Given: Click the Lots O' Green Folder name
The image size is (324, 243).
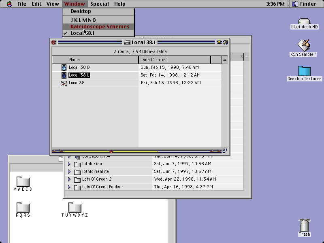Looking at the screenshot, I should coord(102,187).
